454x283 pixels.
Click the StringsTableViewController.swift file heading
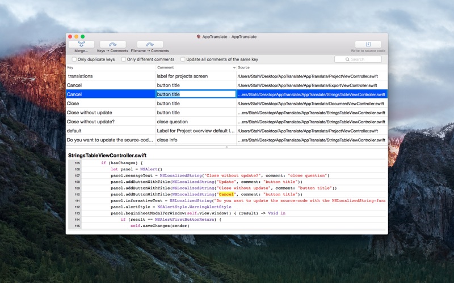click(x=107, y=155)
